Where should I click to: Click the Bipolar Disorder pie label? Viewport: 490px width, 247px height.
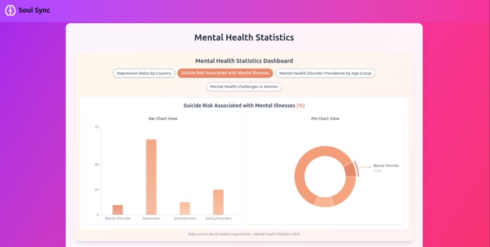(386, 166)
